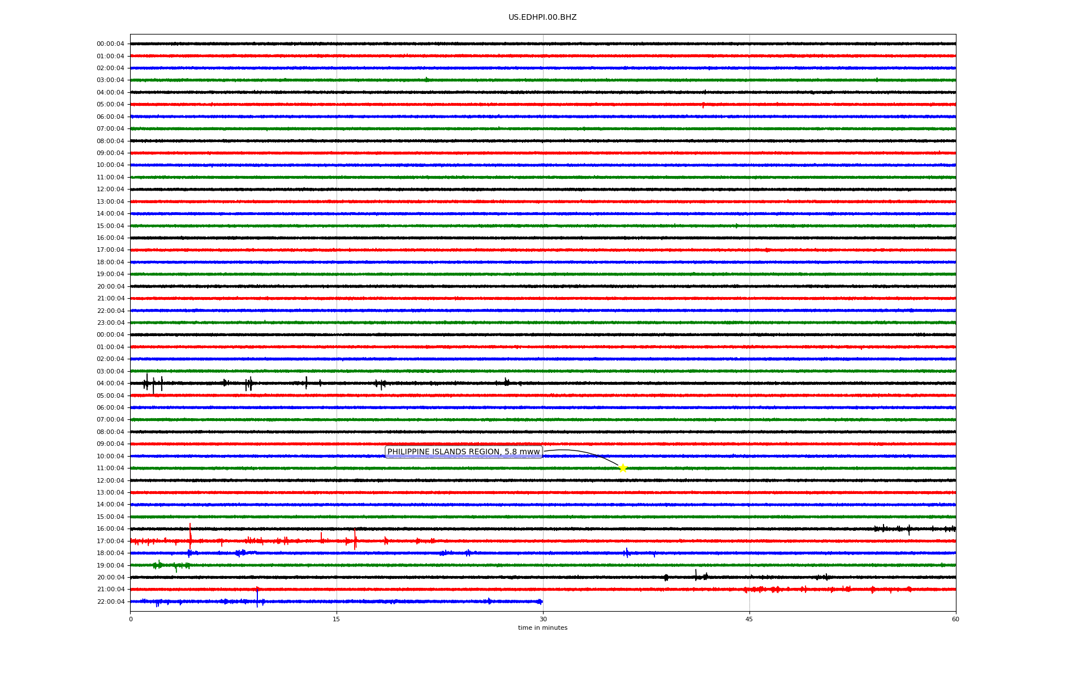Click the second 04:00:04 row label
The height and width of the screenshot is (679, 1086).
tap(110, 383)
